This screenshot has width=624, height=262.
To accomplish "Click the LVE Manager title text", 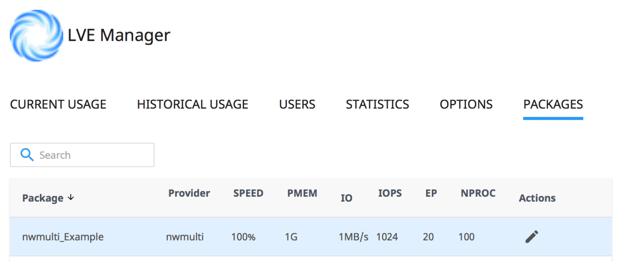I will (x=119, y=35).
